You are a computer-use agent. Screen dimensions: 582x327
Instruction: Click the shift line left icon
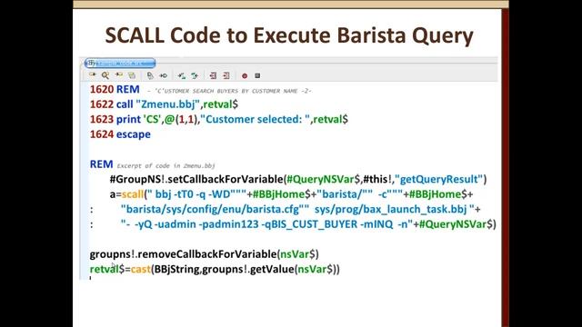coord(213,75)
